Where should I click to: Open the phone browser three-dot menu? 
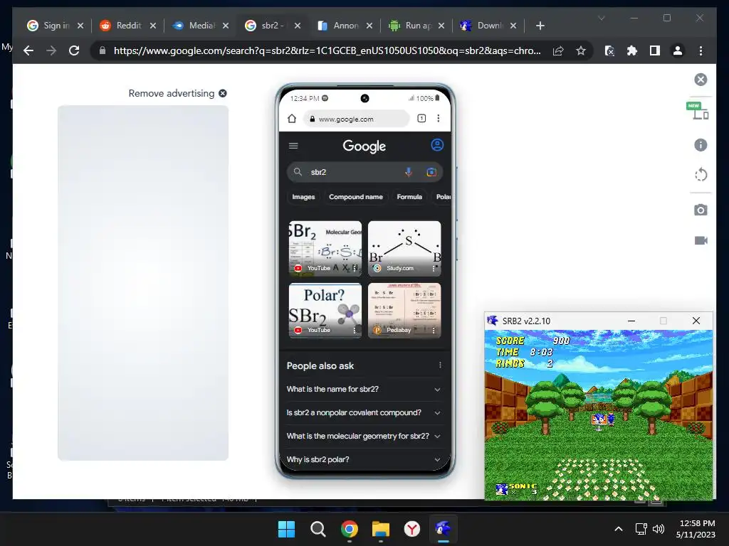point(438,119)
